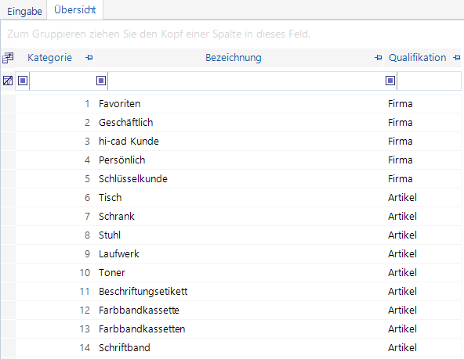Click the row indicator beside Tisch
The height and width of the screenshot is (359, 464).
pos(8,198)
